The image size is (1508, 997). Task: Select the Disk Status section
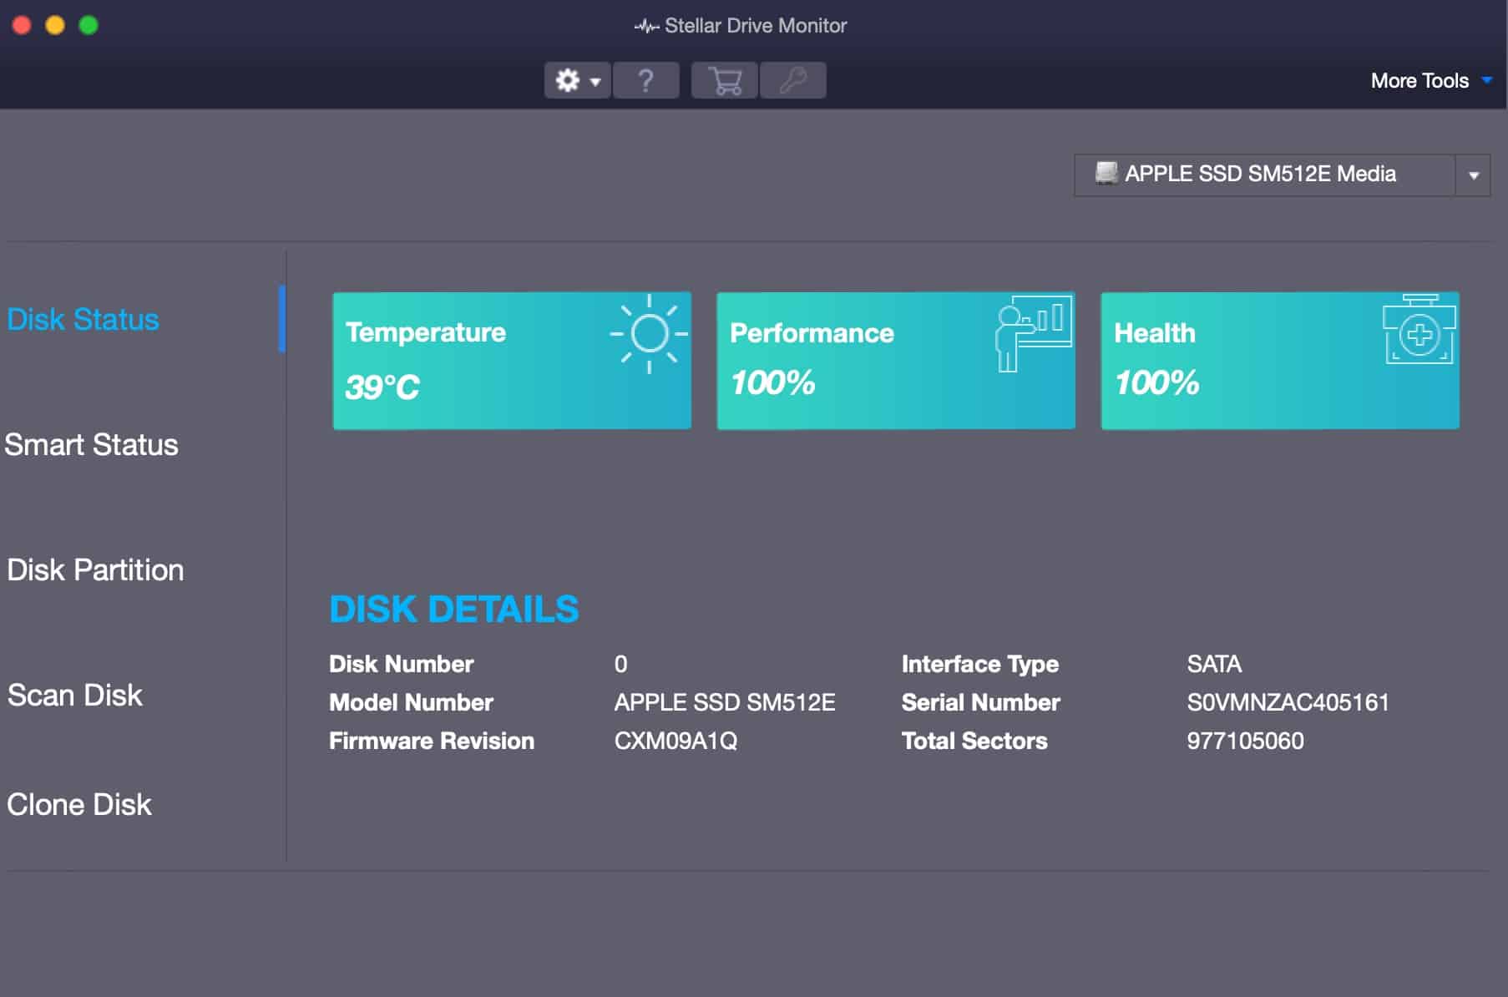pyautogui.click(x=83, y=319)
